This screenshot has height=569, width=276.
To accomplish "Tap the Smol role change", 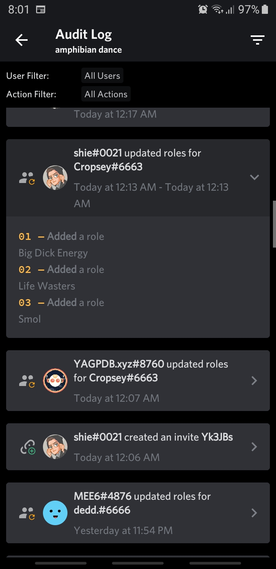I will coord(30,319).
